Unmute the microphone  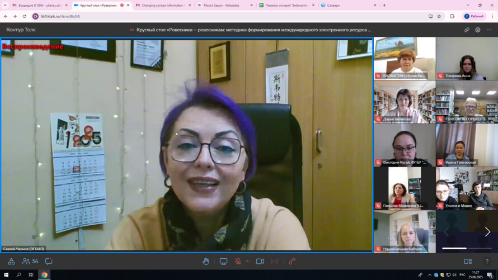point(238,261)
